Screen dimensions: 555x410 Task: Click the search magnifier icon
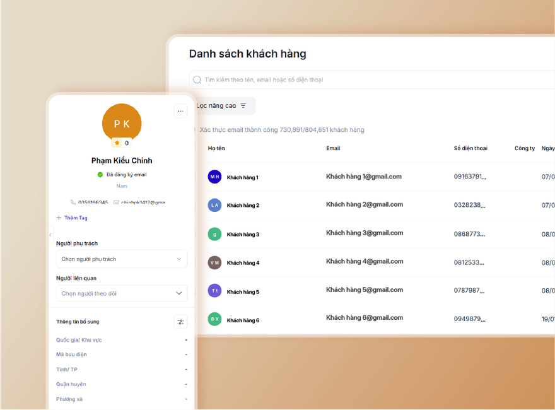click(x=197, y=79)
